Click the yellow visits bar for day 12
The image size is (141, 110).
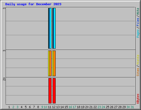[x=53, y=63]
